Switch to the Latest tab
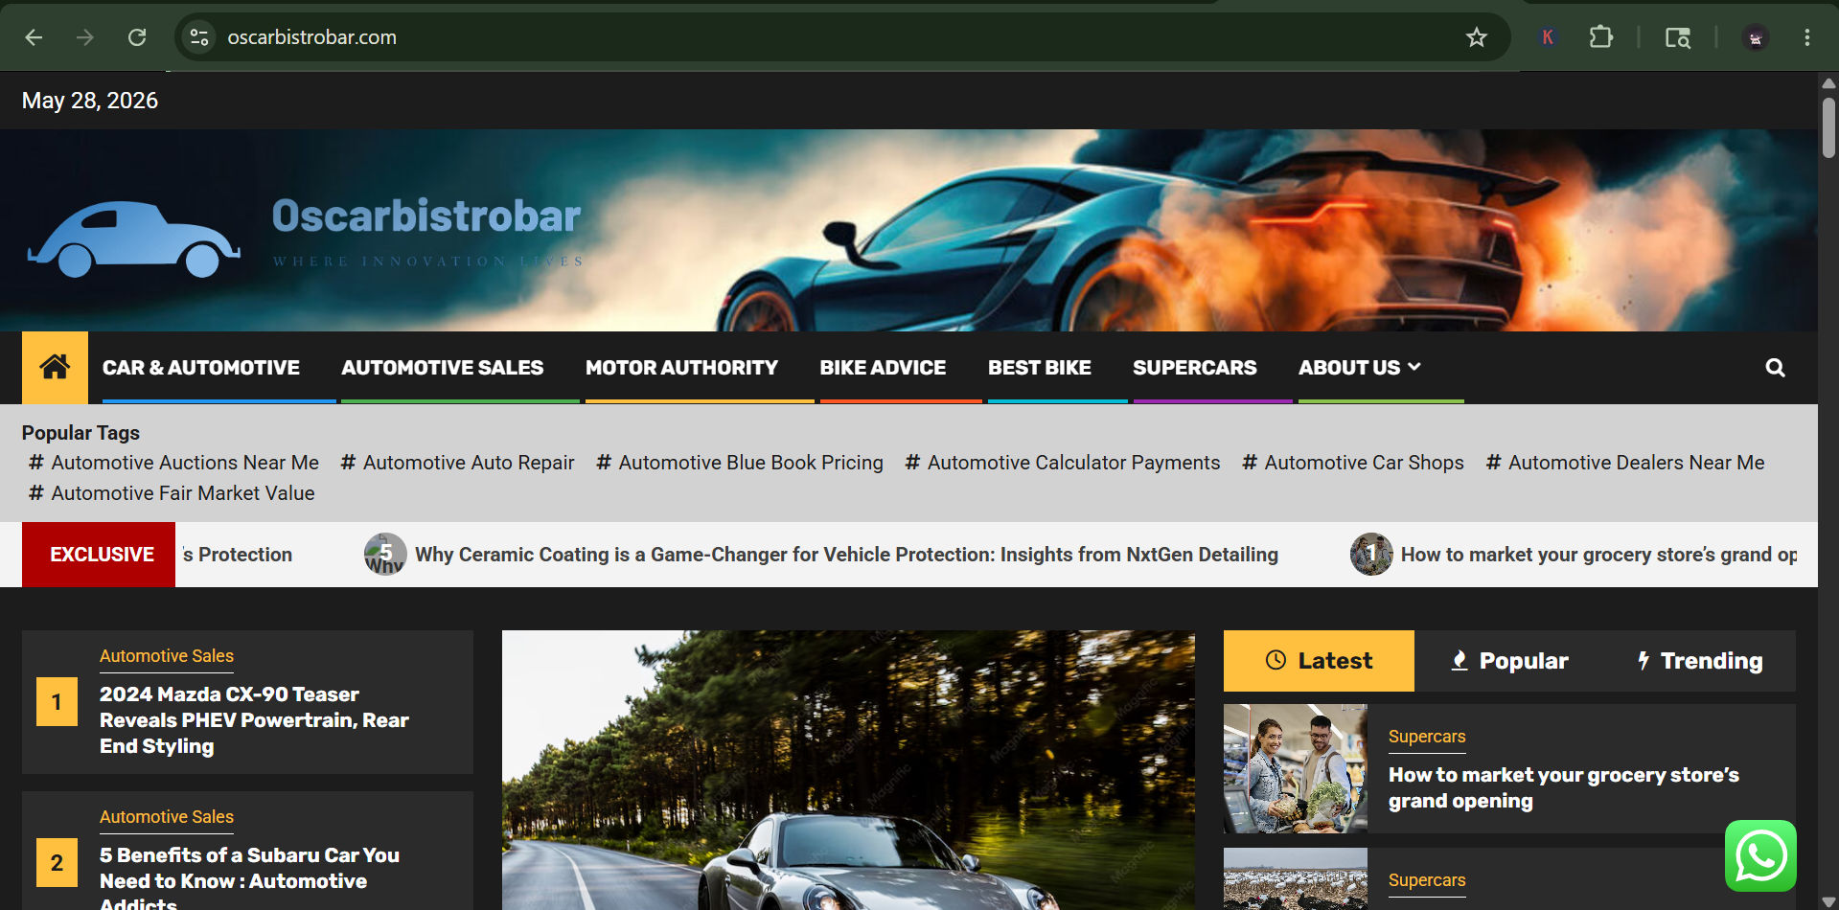1839x910 pixels. (x=1319, y=661)
